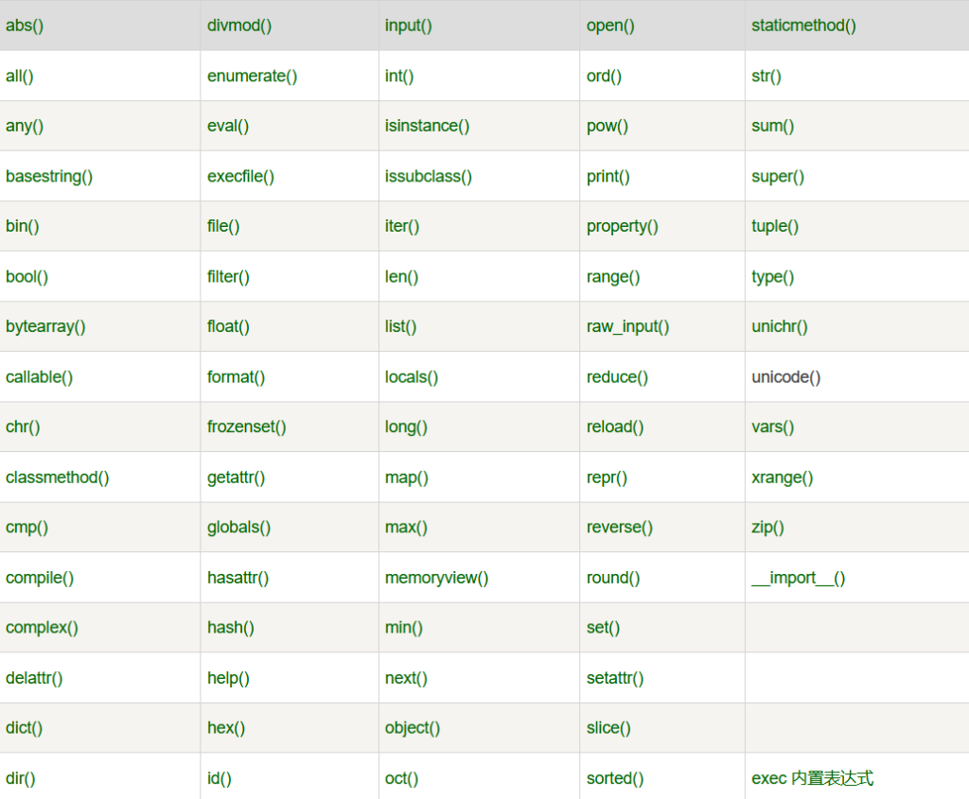Click the unicode() entry
The image size is (969, 799).
click(785, 376)
